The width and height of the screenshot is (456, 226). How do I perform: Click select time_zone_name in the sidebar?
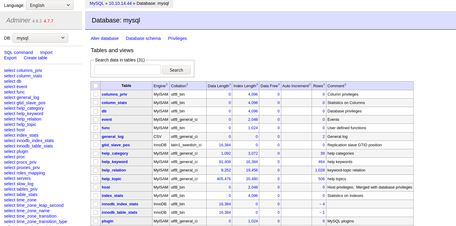coord(27,211)
